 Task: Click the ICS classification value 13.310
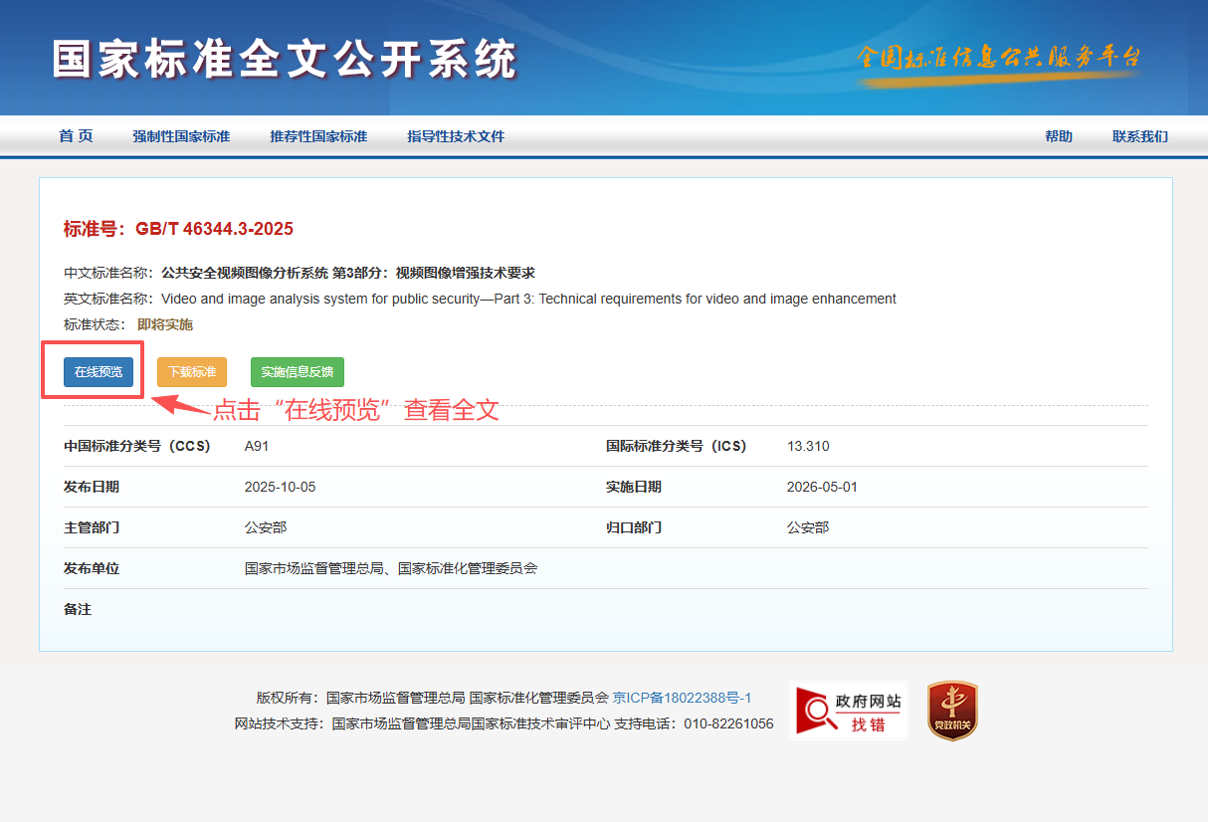tap(807, 446)
